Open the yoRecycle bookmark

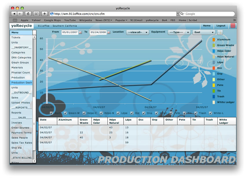point(152,20)
